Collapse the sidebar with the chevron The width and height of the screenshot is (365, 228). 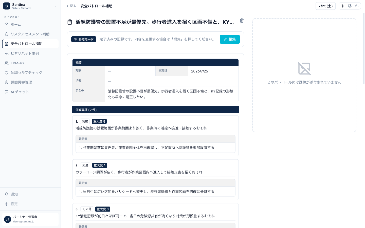[x=56, y=6]
